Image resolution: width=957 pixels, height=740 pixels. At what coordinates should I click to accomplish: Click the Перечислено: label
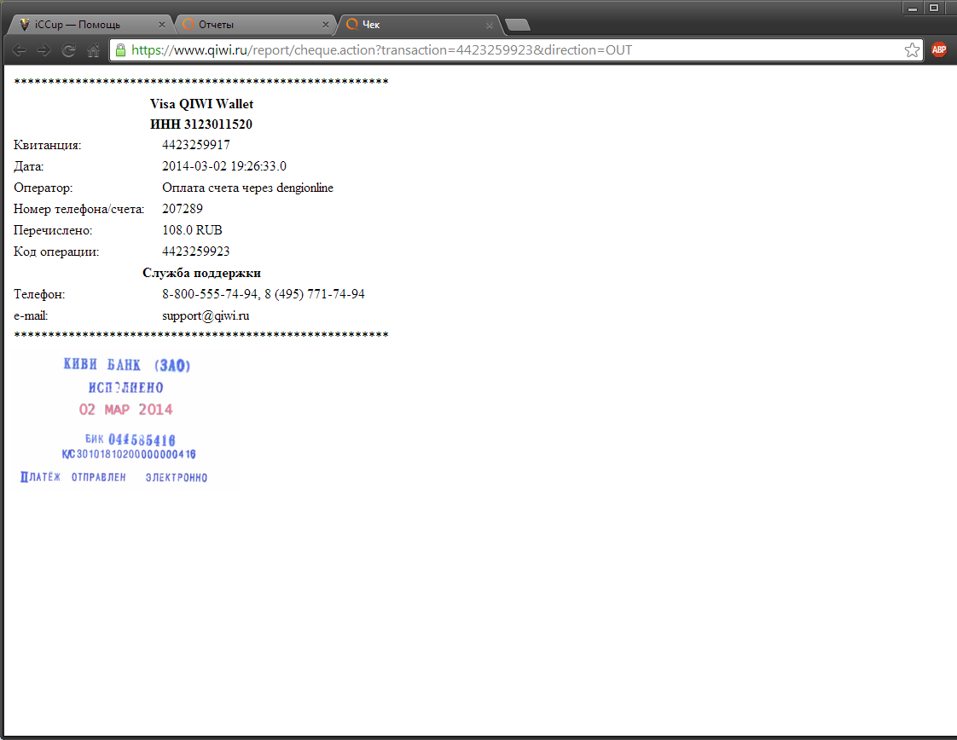(x=53, y=230)
